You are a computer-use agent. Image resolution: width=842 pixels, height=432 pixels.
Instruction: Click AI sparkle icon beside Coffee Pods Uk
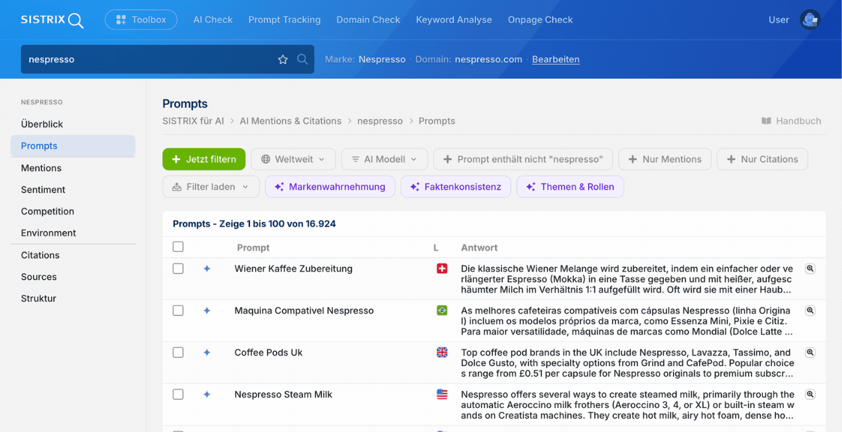tap(207, 353)
